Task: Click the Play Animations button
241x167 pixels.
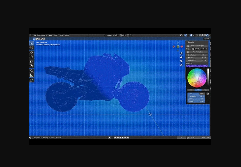Action: [198, 52]
